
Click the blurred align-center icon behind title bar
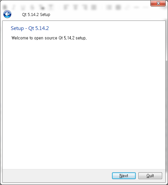[75, 7]
